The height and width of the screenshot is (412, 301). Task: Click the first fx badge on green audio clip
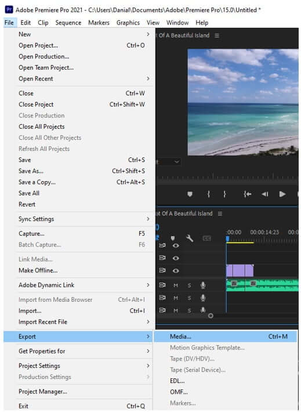point(234,283)
